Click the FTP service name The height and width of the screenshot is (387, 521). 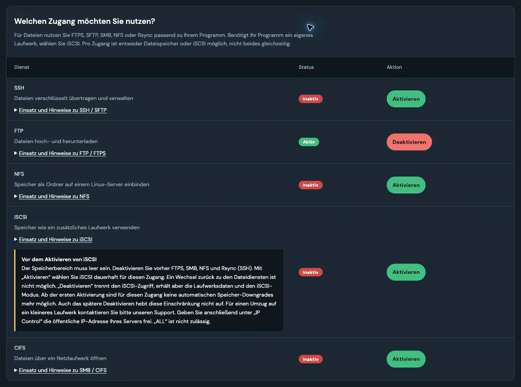(19, 131)
